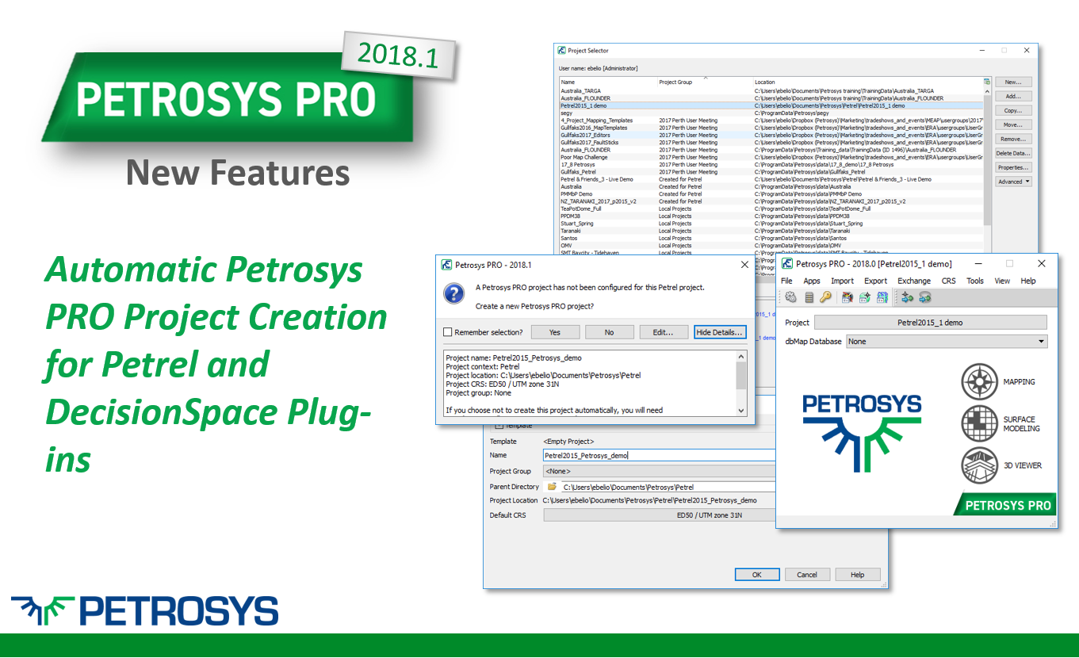Click Copy... in Project Selector
This screenshot has height=658, width=1079.
[1013, 110]
